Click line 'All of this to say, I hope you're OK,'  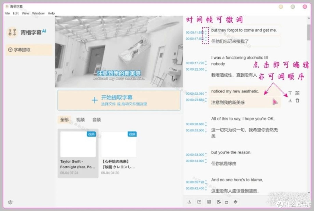243,119
